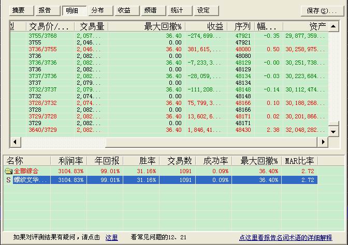Select trade row 3755/3768
The image size is (348, 245).
[x=169, y=36]
